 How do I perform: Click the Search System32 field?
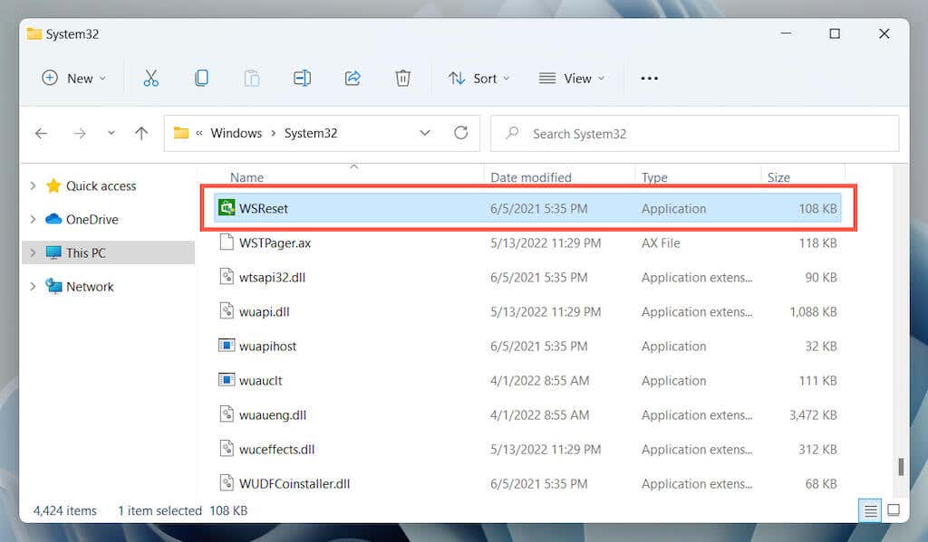[x=695, y=134]
